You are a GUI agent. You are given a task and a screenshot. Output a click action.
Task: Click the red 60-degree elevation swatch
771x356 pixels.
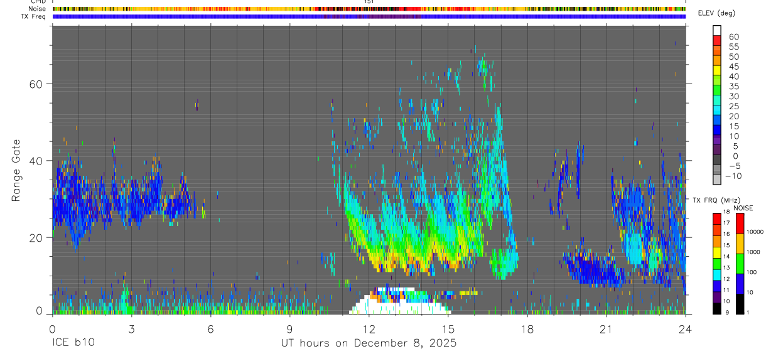point(717,41)
